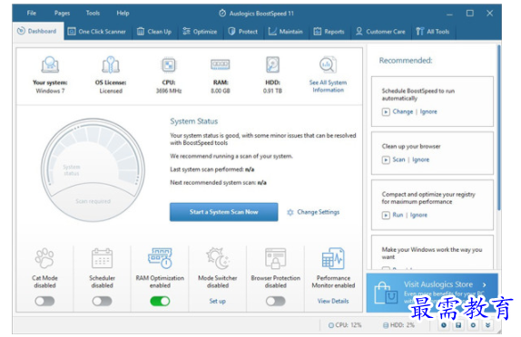Screen dimensions: 521x337
Task: Click the play icon beside Scan
Action: click(386, 160)
